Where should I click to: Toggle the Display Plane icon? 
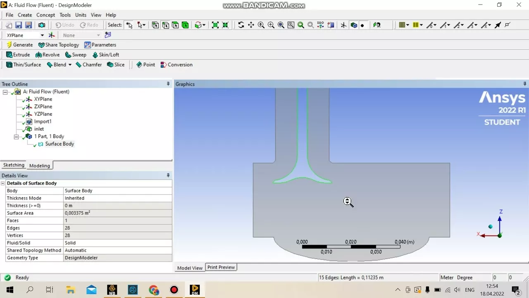(x=343, y=25)
